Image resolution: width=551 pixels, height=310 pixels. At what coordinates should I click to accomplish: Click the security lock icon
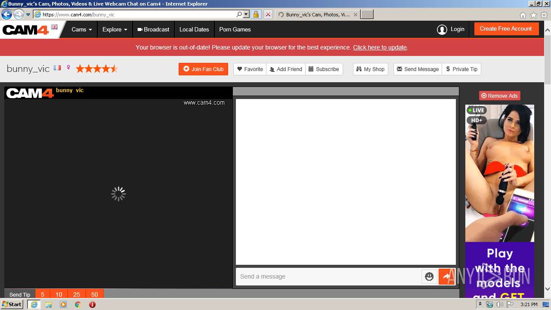(256, 14)
